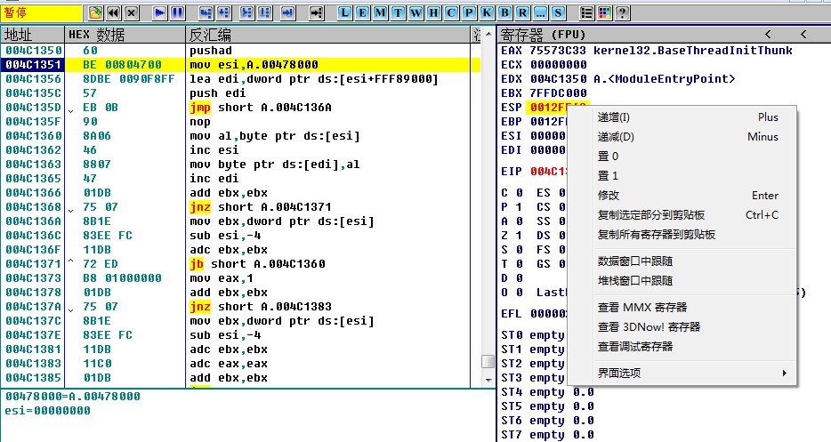Select instruction jb short A.004C1360
This screenshot has height=442, width=831.
point(257,264)
